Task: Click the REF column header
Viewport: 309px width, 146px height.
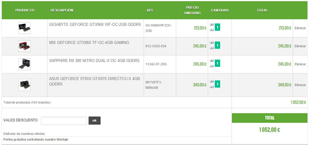Action: [150, 11]
